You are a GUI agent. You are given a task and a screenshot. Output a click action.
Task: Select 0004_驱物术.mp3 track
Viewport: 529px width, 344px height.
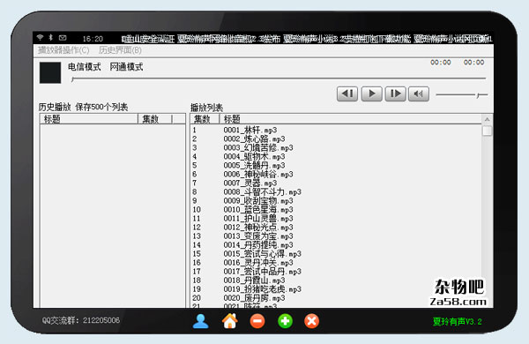pos(255,157)
